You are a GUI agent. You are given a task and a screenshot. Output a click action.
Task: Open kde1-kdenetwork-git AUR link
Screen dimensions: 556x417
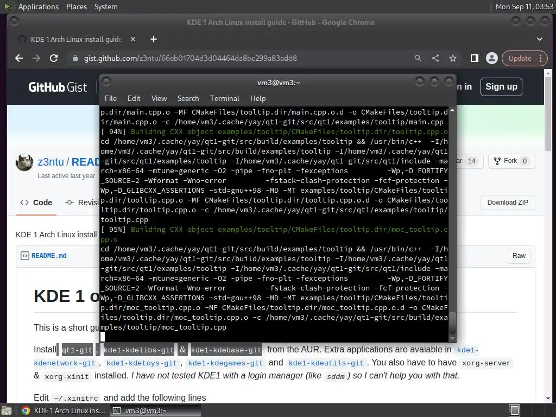[65, 363]
